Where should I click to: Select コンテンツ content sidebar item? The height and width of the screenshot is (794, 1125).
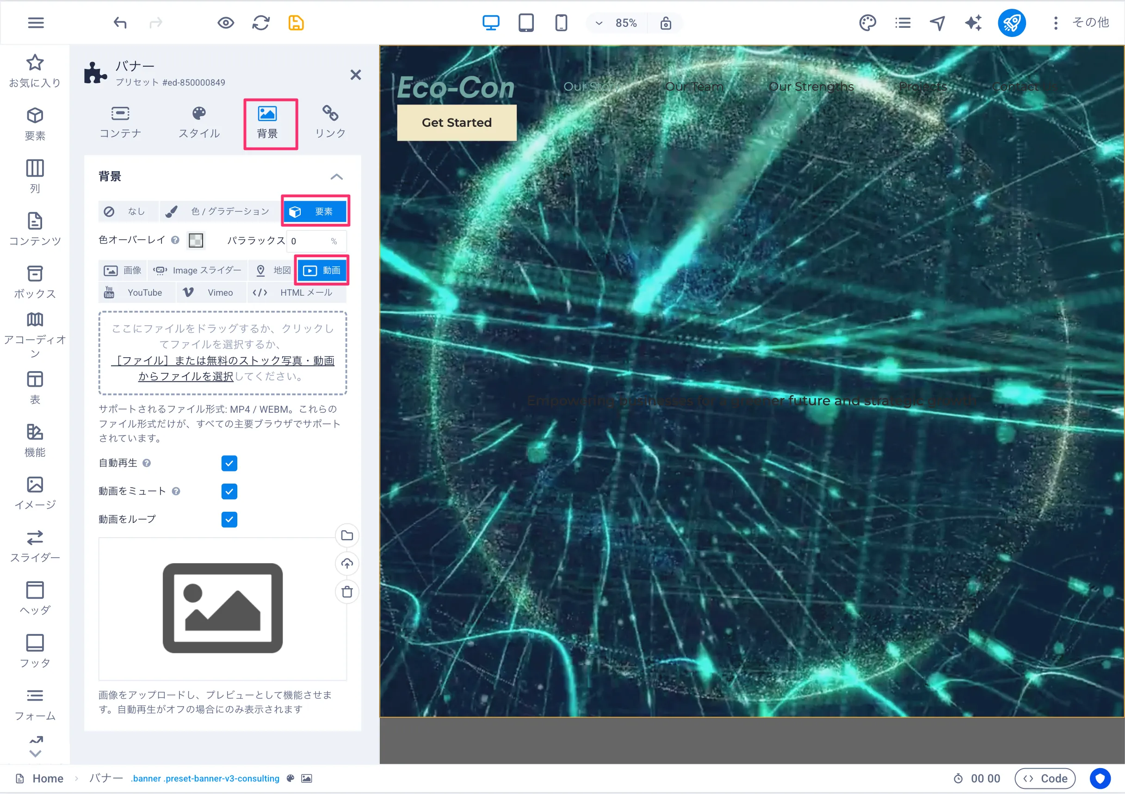click(35, 230)
